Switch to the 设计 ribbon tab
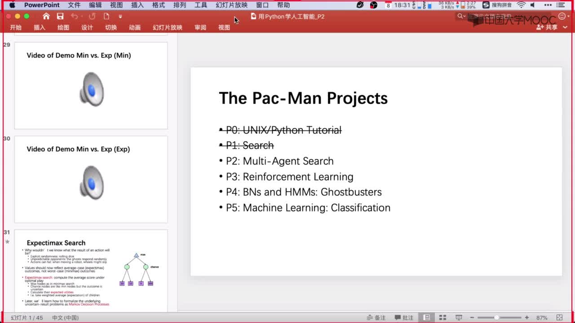 87,27
